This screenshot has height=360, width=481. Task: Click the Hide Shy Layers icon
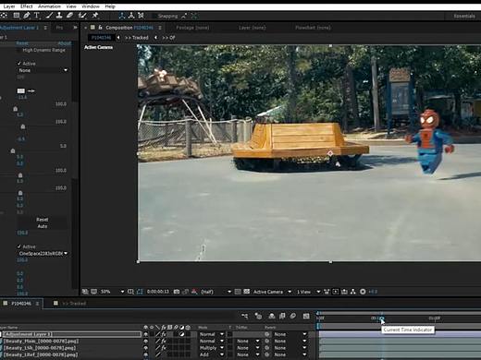coord(272,316)
